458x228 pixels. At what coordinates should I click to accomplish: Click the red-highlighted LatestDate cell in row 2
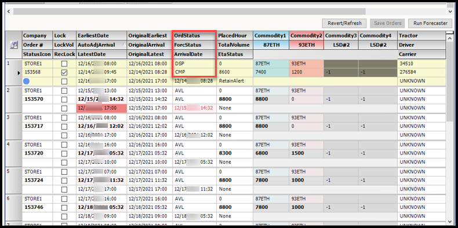(101, 108)
